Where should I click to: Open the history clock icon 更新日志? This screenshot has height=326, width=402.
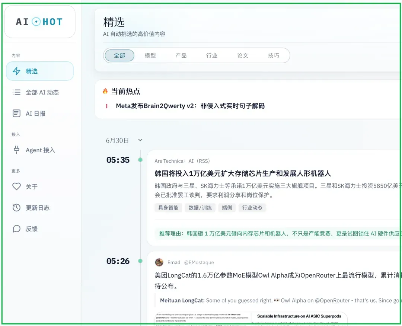point(17,207)
